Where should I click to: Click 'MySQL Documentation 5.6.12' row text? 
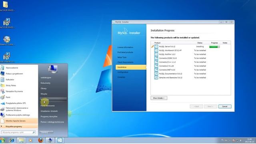tap(170, 74)
